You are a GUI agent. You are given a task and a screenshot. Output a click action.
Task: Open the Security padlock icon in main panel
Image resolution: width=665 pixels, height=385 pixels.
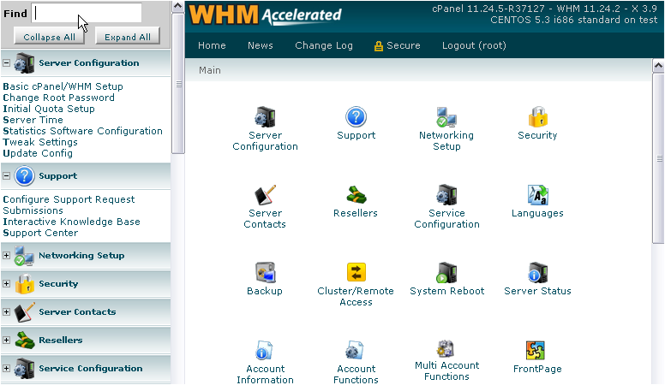(x=537, y=117)
